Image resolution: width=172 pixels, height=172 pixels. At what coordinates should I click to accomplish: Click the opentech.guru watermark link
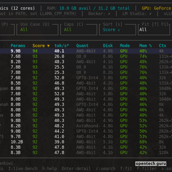[x=151, y=164]
